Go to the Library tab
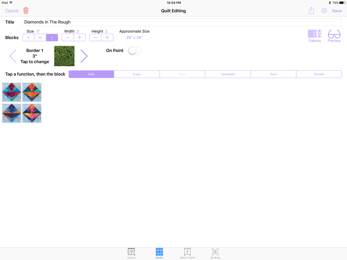 [x=132, y=253]
